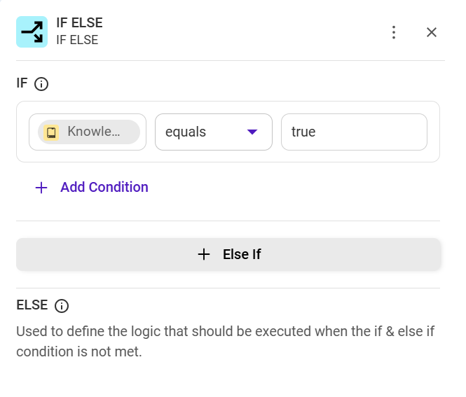Click the info icon beside ELSE
Image resolution: width=466 pixels, height=397 pixels.
tap(62, 306)
